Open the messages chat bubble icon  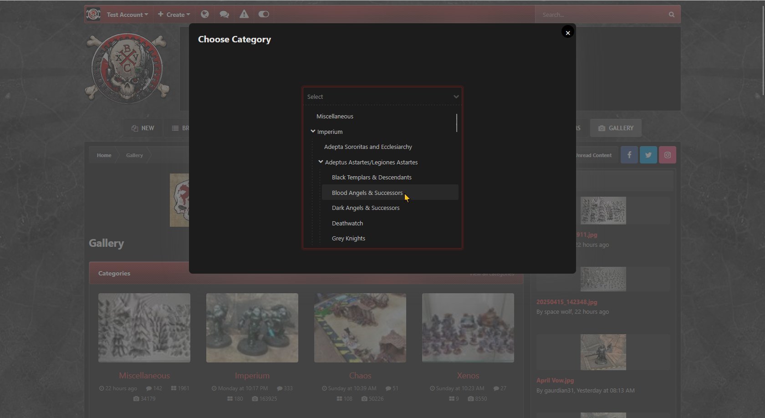pos(224,14)
